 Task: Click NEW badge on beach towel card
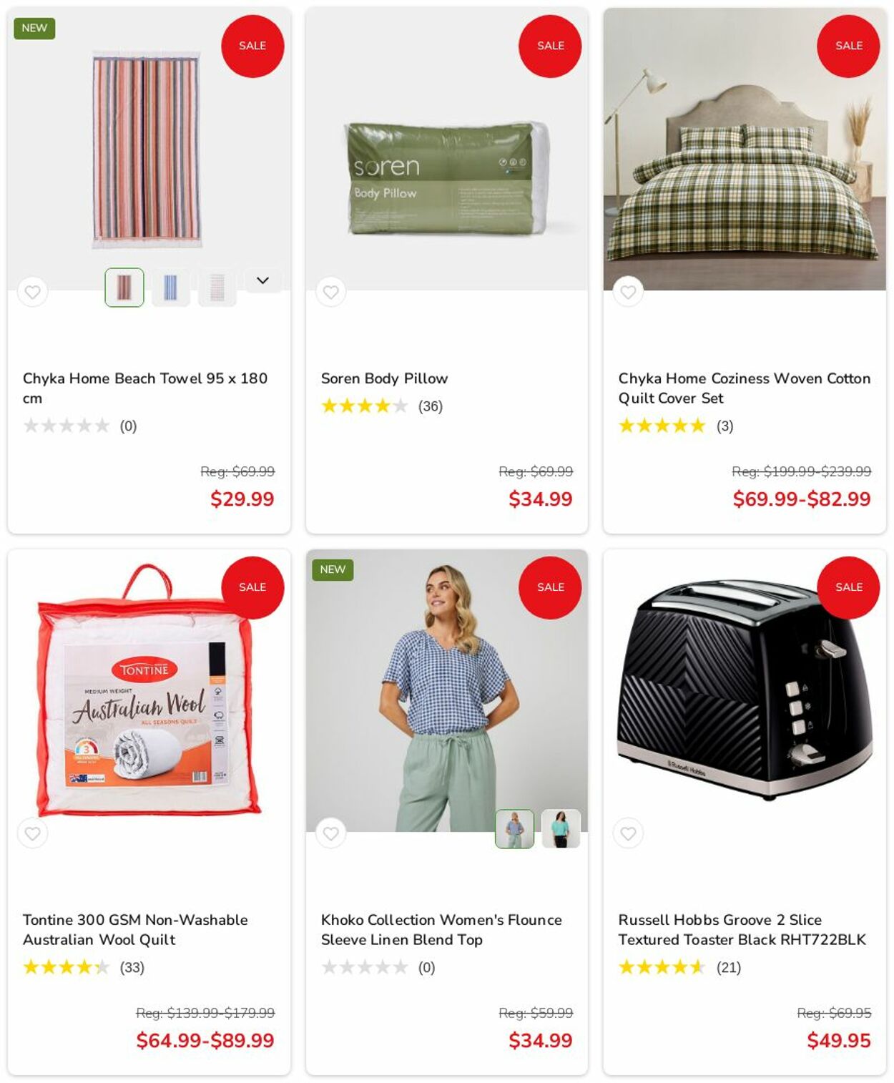point(34,28)
